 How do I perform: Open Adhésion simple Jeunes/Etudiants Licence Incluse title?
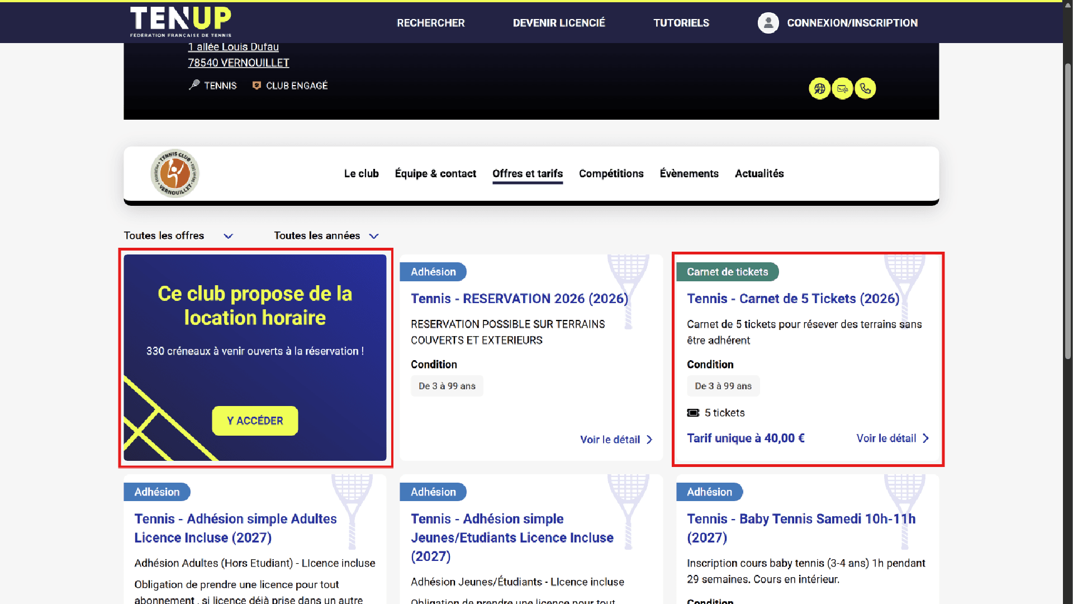point(512,537)
